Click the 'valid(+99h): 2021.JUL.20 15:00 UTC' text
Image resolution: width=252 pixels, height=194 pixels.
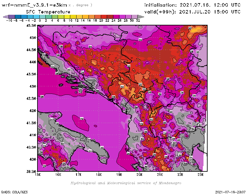[192, 12]
